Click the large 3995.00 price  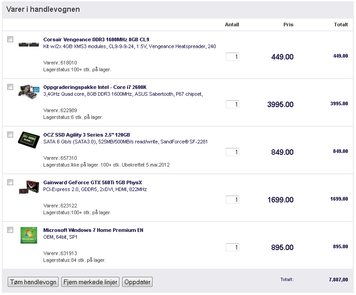(x=281, y=104)
